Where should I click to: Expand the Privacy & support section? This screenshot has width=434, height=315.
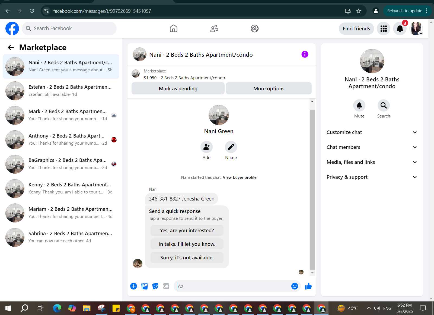[372, 177]
